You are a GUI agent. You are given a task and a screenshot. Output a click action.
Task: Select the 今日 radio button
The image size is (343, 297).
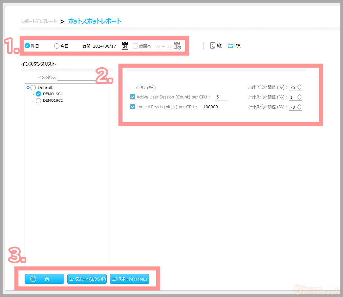[57, 46]
